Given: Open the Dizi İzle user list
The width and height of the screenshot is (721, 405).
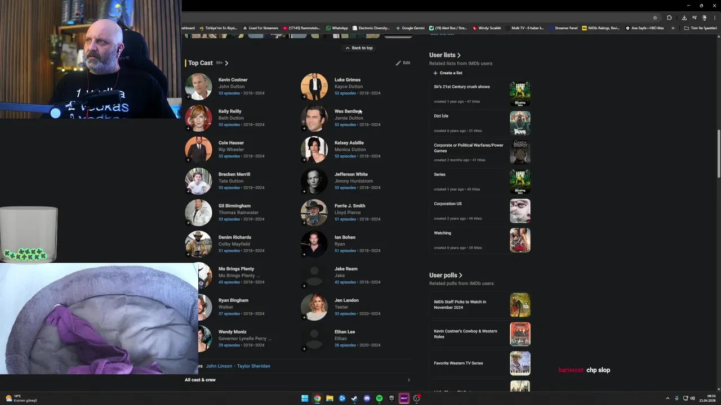Looking at the screenshot, I should pos(441,116).
